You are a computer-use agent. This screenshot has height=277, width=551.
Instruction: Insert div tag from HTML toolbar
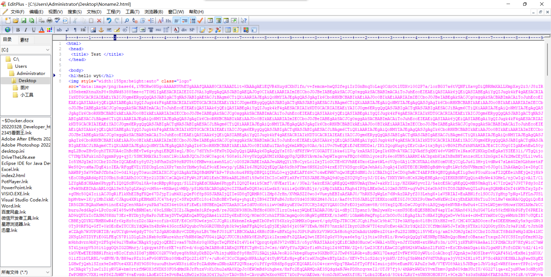[184, 30]
